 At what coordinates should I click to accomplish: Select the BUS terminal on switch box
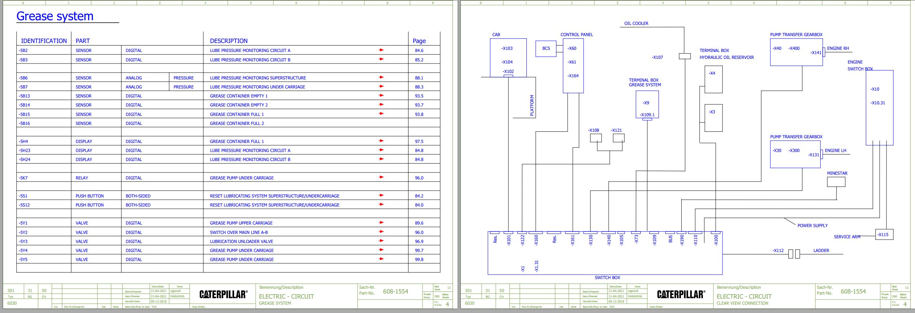[670, 239]
